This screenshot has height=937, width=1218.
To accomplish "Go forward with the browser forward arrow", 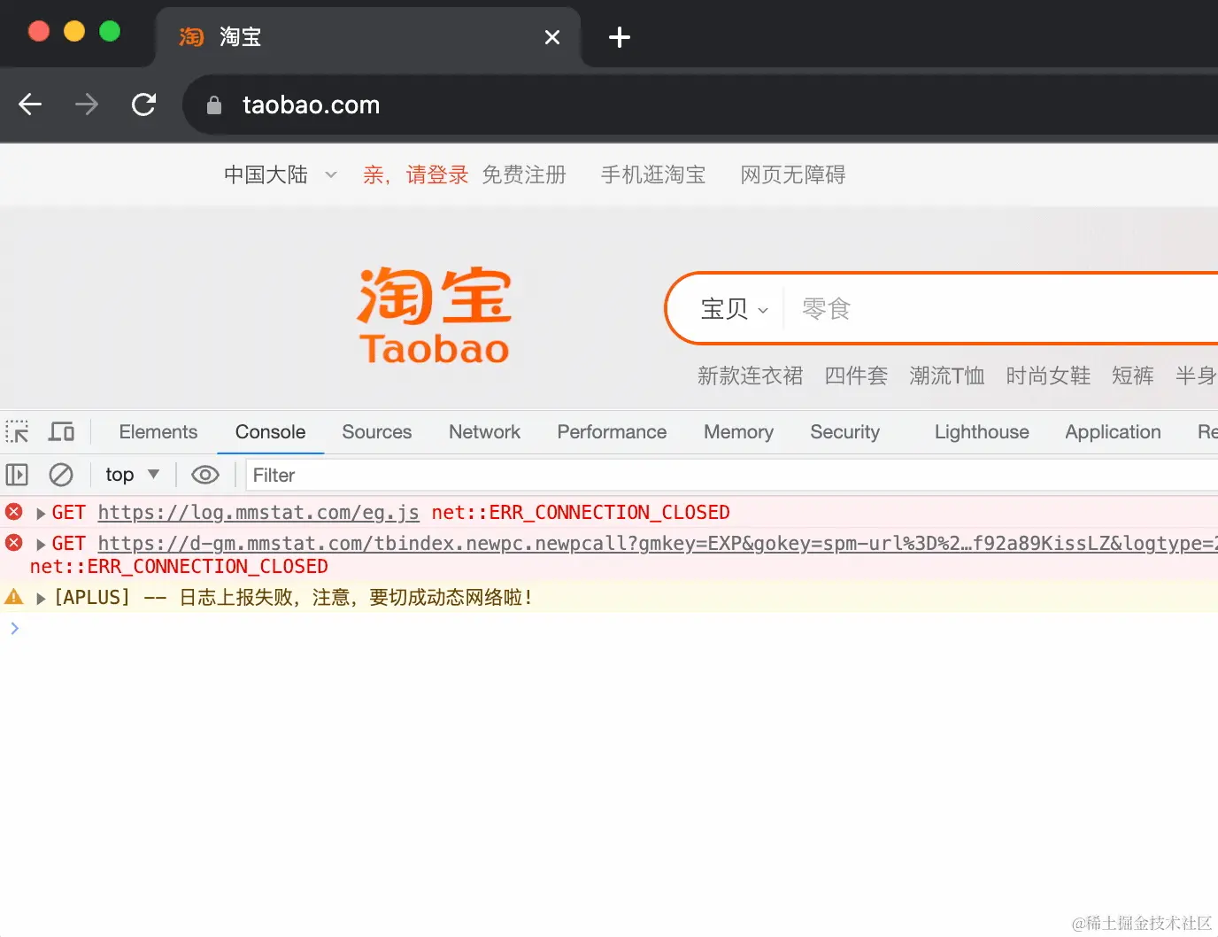I will pos(87,105).
